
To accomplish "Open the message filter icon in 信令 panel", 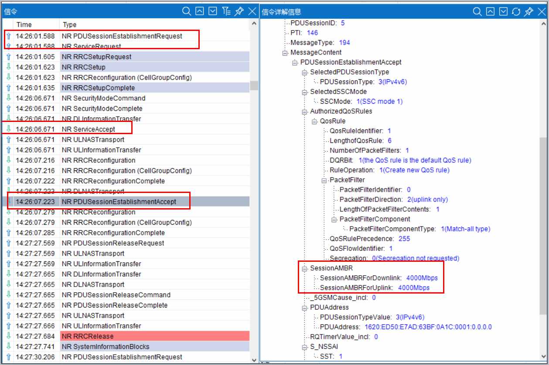I will coord(226,12).
